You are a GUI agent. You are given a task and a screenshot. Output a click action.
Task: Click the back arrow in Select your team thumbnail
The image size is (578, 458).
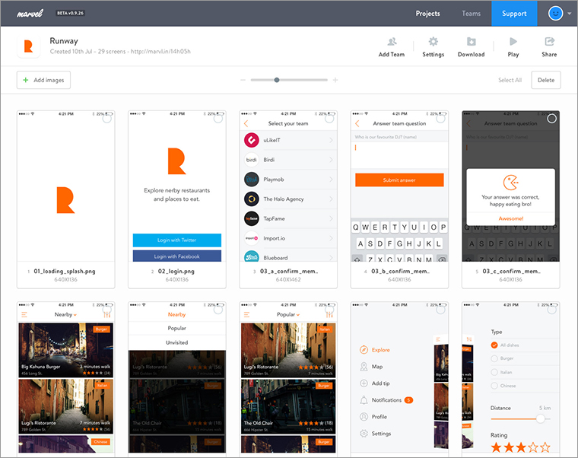[246, 123]
